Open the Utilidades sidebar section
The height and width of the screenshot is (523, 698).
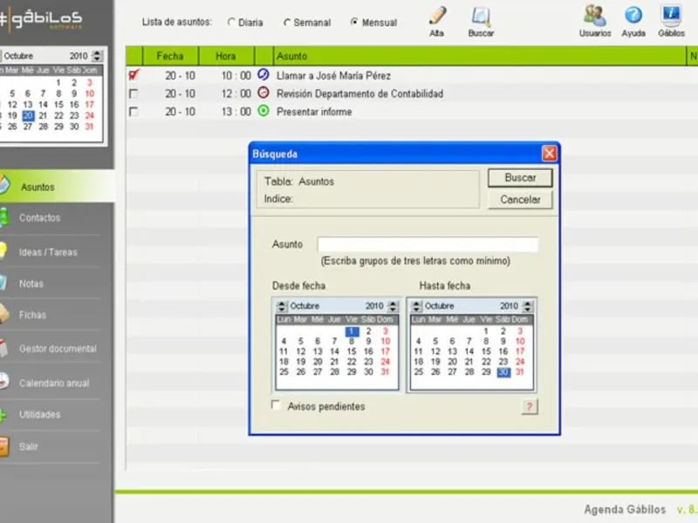point(39,415)
